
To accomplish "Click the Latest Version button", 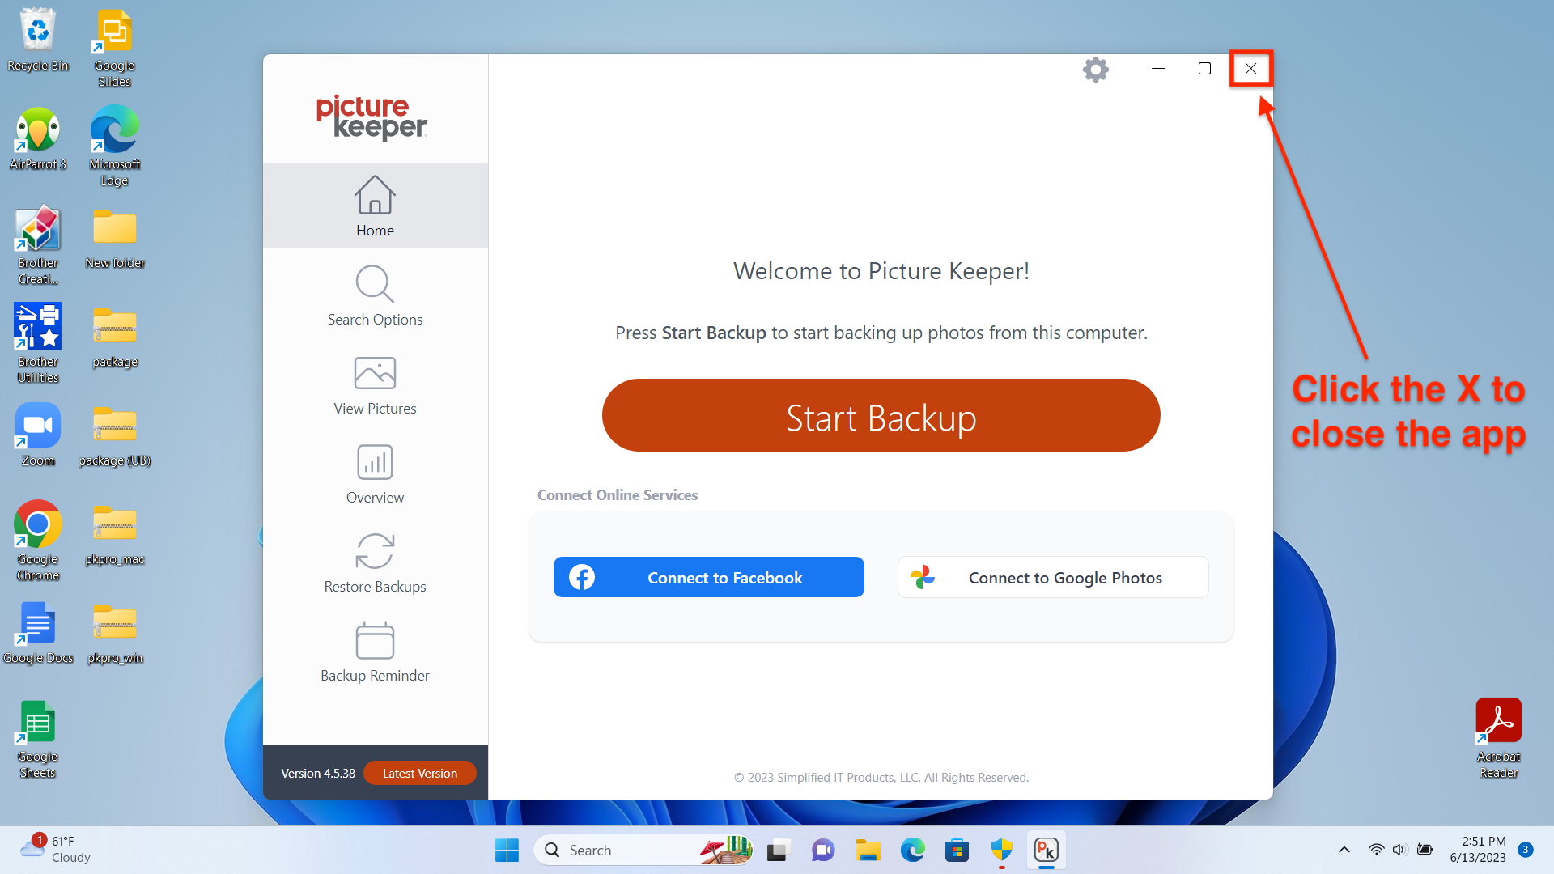I will click(x=419, y=773).
